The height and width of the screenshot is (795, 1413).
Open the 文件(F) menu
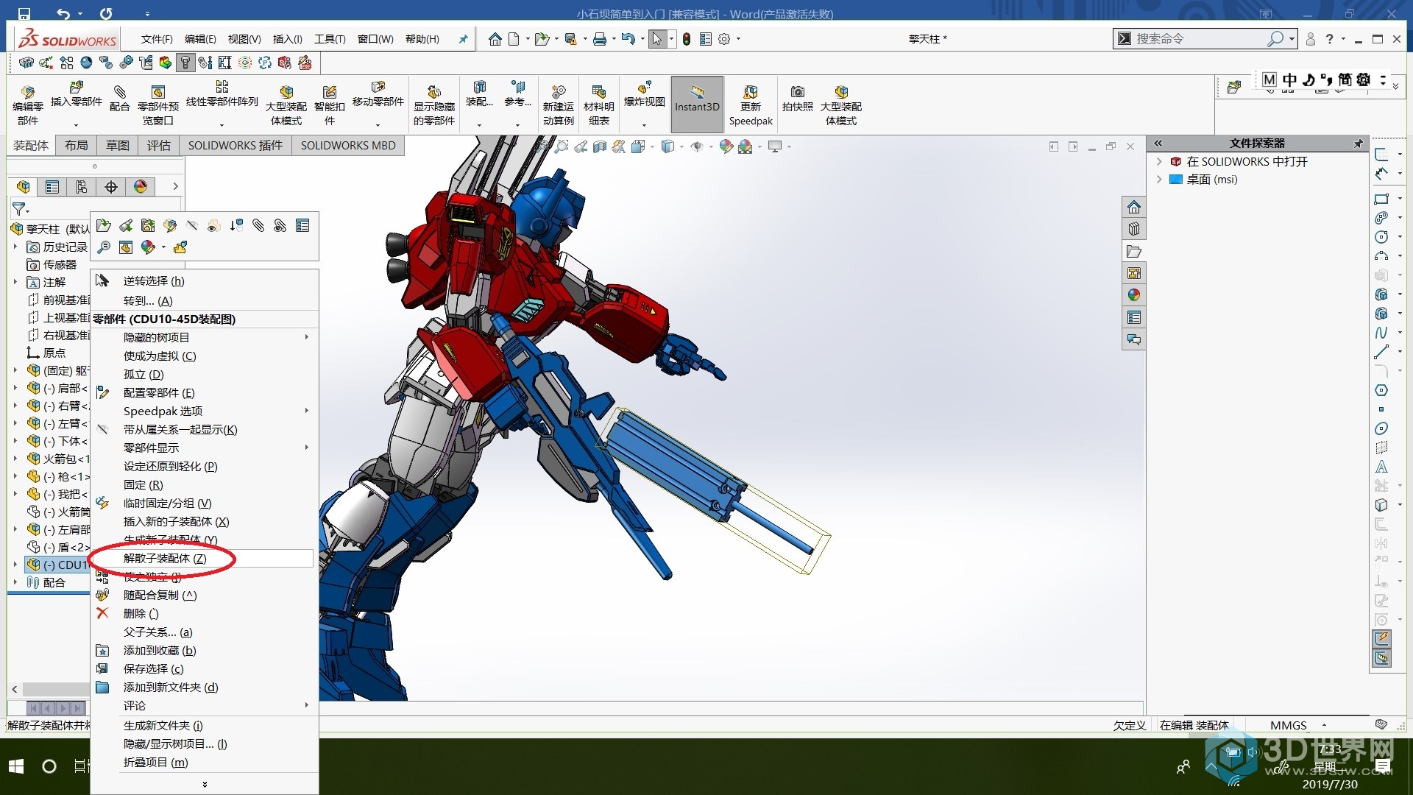pyautogui.click(x=157, y=39)
